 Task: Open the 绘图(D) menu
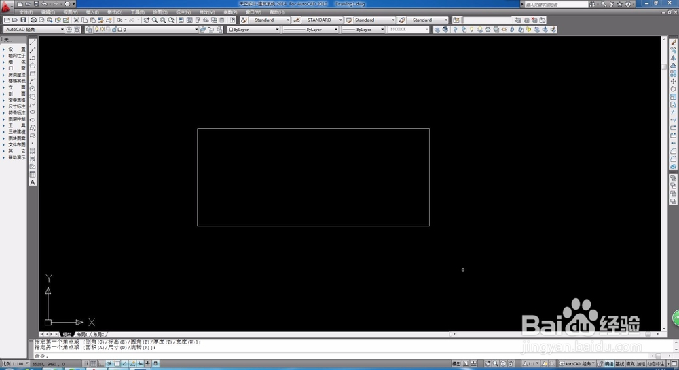(x=160, y=12)
